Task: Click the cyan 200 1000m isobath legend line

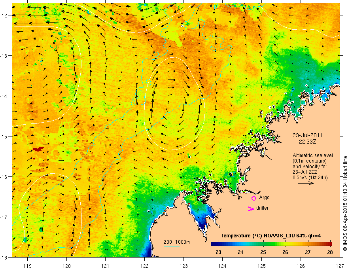Action: [172, 246]
